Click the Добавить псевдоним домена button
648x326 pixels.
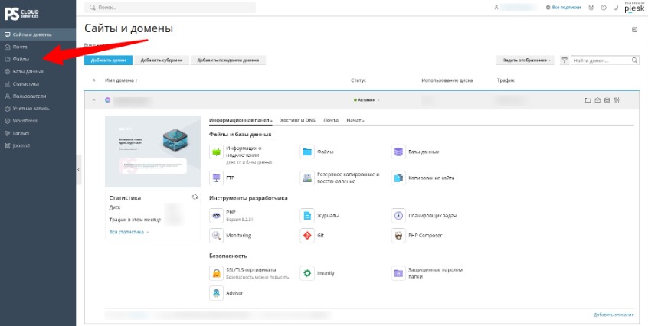pyautogui.click(x=228, y=60)
